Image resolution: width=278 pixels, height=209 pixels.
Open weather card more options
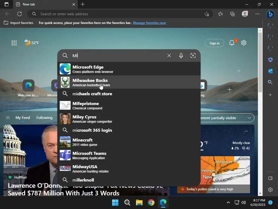click(246, 131)
